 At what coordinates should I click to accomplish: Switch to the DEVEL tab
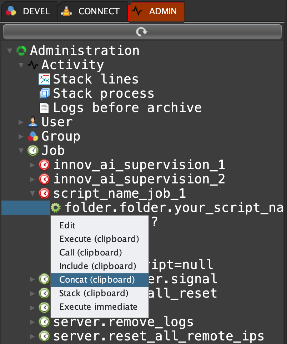click(x=29, y=11)
